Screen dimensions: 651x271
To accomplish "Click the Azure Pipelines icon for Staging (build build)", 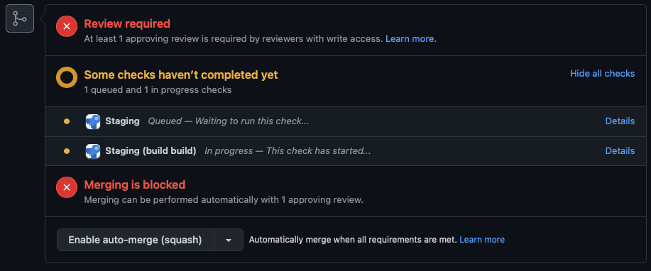I will (x=93, y=151).
